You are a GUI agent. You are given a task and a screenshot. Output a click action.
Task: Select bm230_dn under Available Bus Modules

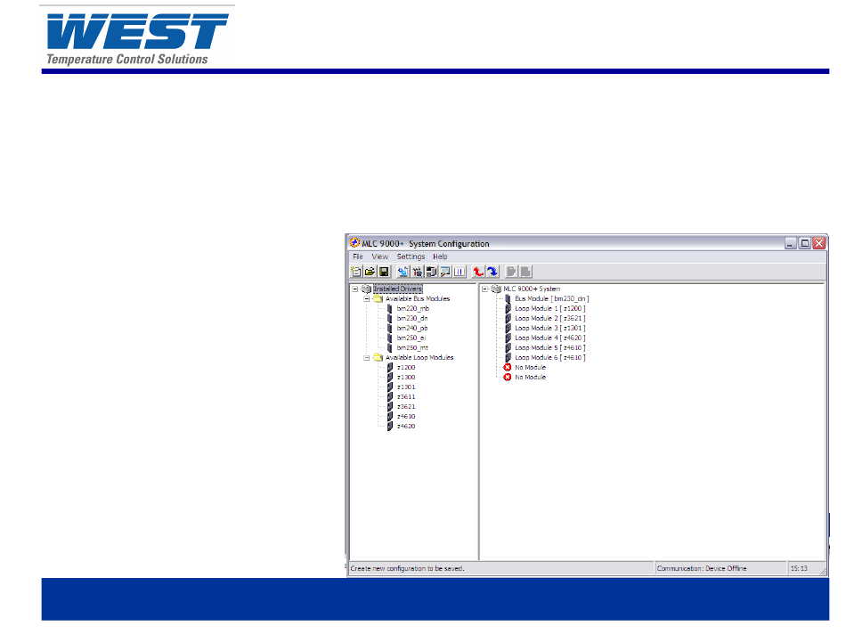(412, 318)
